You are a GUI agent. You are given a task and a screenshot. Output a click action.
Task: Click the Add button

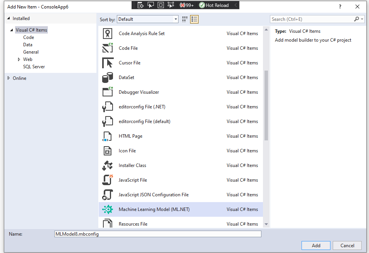click(x=316, y=245)
